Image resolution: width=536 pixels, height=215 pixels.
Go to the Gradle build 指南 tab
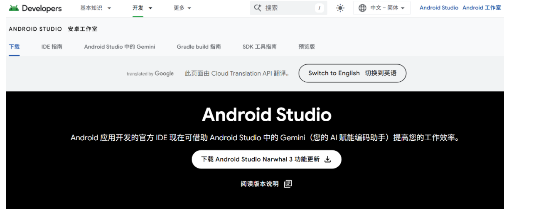199,46
